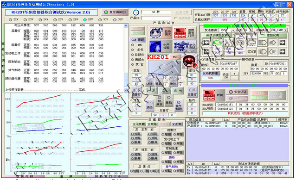Click the green engine indicator icon
This screenshot has height=180, width=296.
(217, 43)
